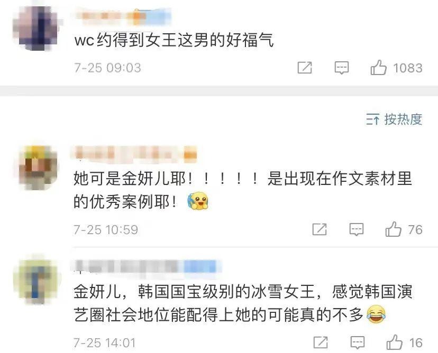Repost the comment posted at 10:59
438x353 pixels.
click(320, 230)
